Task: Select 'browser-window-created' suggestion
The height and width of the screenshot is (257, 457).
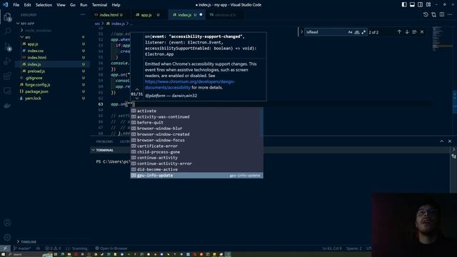Action: (197, 134)
